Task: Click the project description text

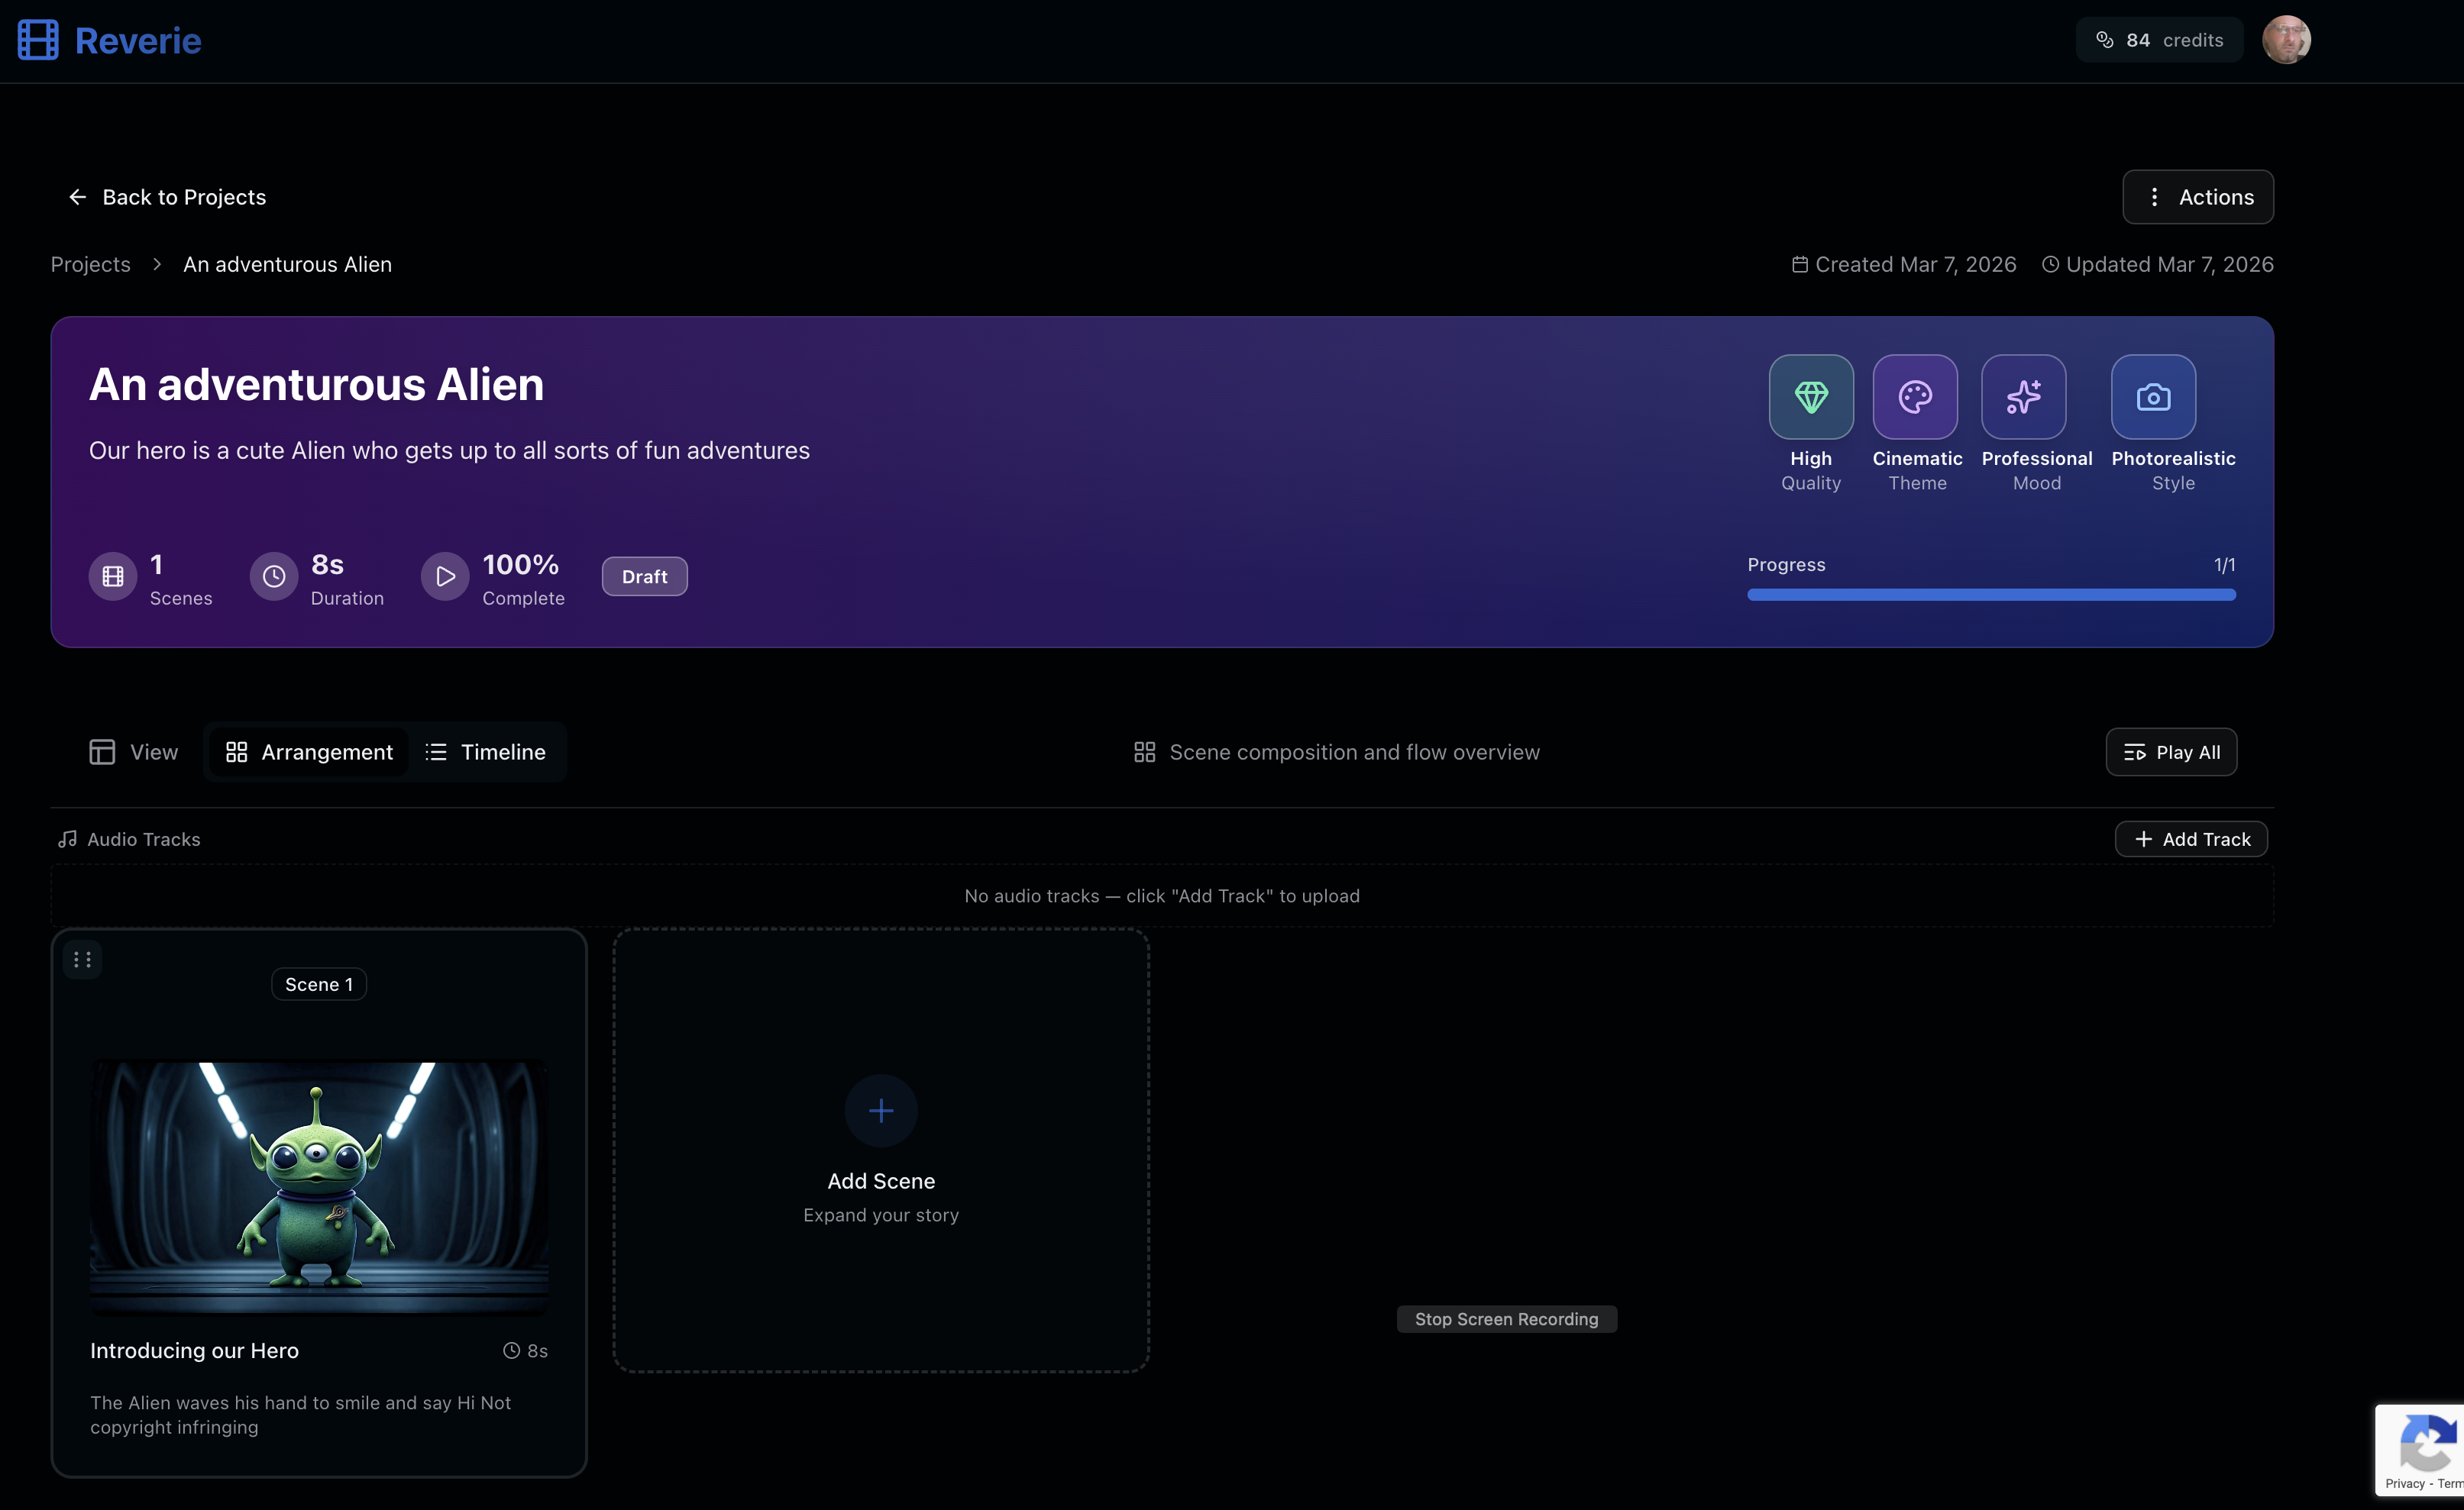Action: pos(449,450)
